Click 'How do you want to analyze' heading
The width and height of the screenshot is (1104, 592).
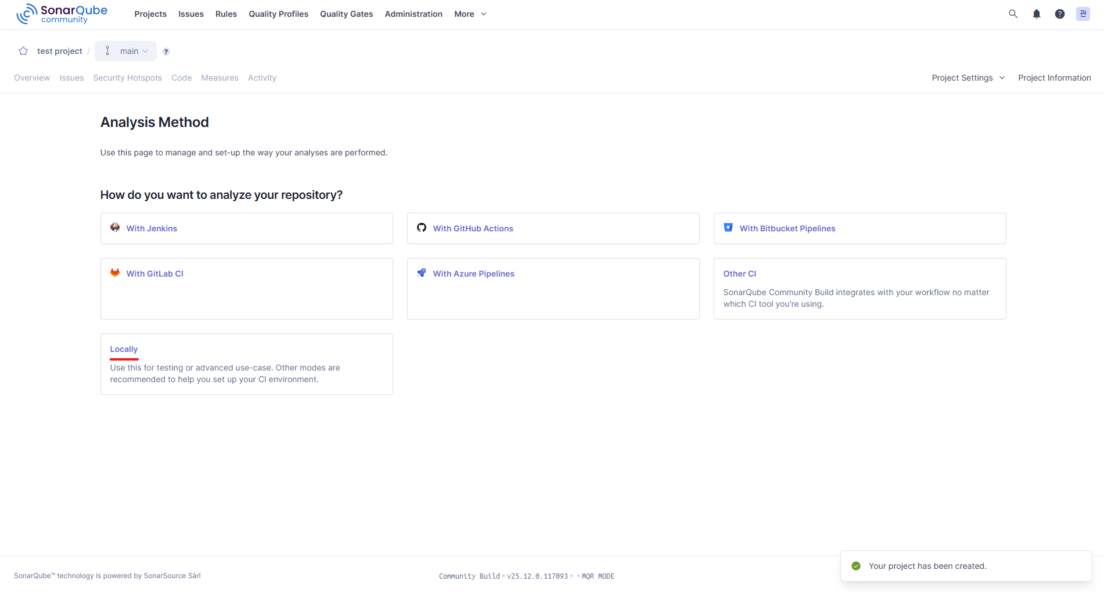(221, 195)
